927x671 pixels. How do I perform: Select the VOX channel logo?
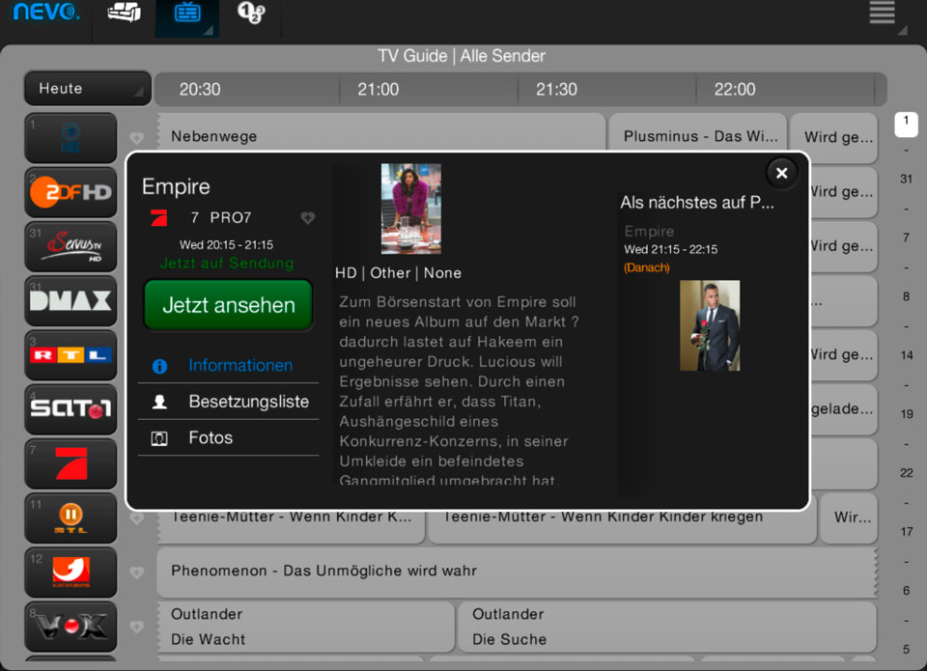pos(70,626)
